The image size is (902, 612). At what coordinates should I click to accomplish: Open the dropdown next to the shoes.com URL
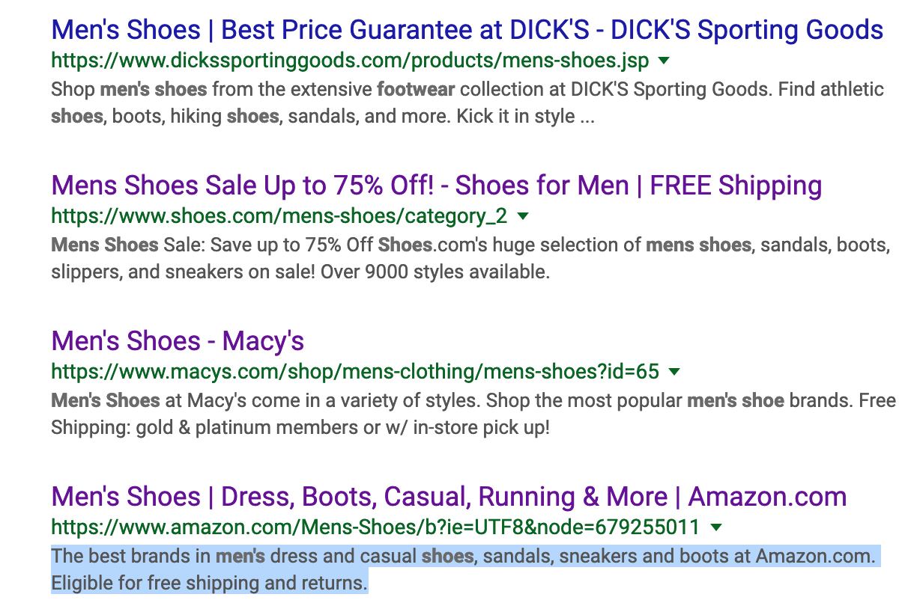tap(523, 216)
